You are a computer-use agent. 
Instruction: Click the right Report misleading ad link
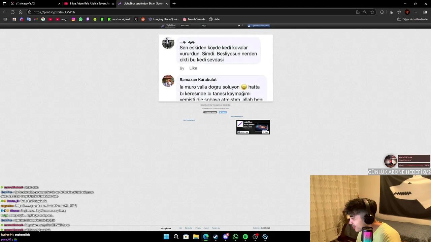pos(237,117)
